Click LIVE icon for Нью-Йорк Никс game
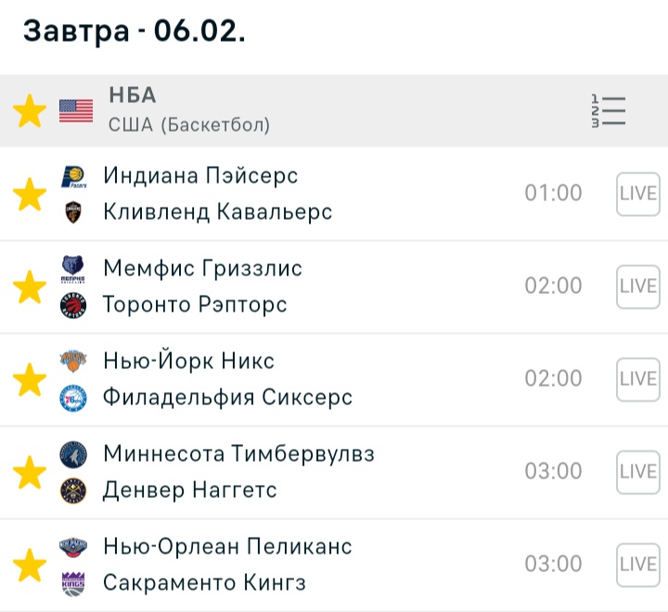 pyautogui.click(x=637, y=379)
